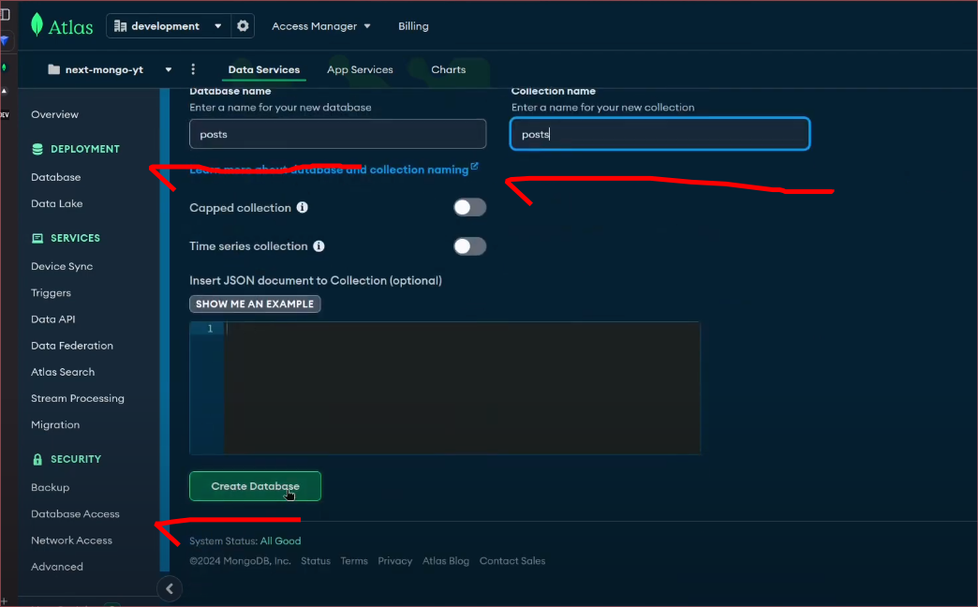Focus the Database name input field
Image resolution: width=978 pixels, height=607 pixels.
337,134
